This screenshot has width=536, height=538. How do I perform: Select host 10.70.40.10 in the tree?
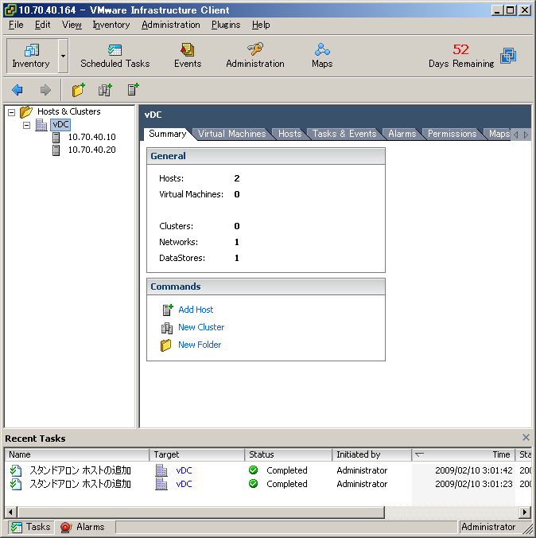(x=92, y=137)
